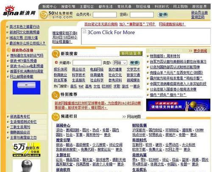212x172 pixels.
Task: Open the 新闻媒体 category link
Action: pos(133,80)
